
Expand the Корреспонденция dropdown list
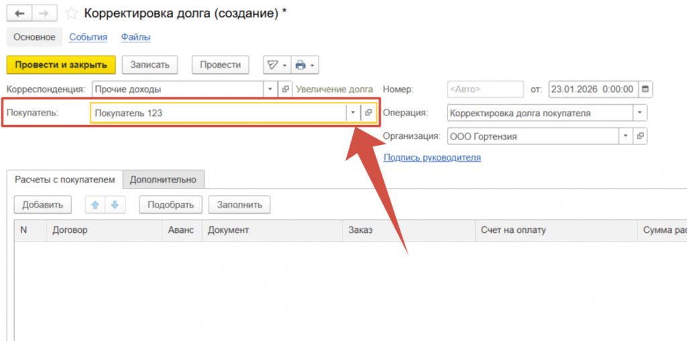pyautogui.click(x=270, y=89)
